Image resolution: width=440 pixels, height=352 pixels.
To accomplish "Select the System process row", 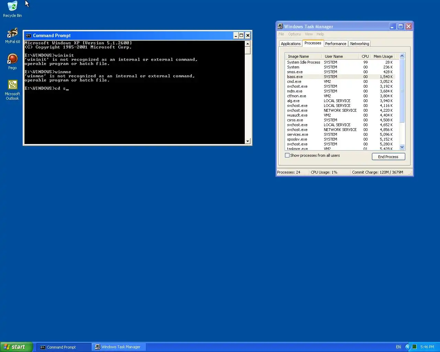I will pos(340,67).
